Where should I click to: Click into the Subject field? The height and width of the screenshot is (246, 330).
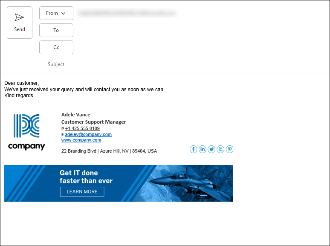click(201, 64)
